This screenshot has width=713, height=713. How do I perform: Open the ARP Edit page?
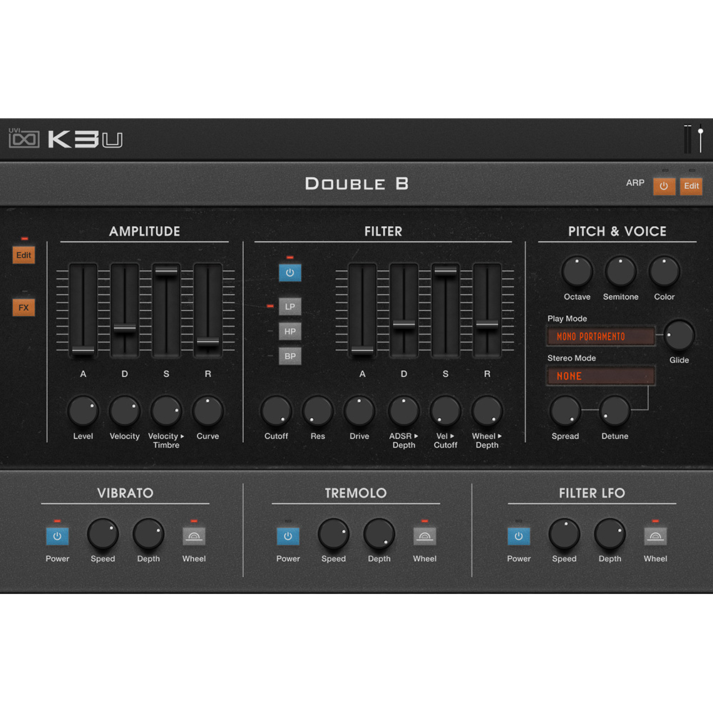(x=691, y=186)
